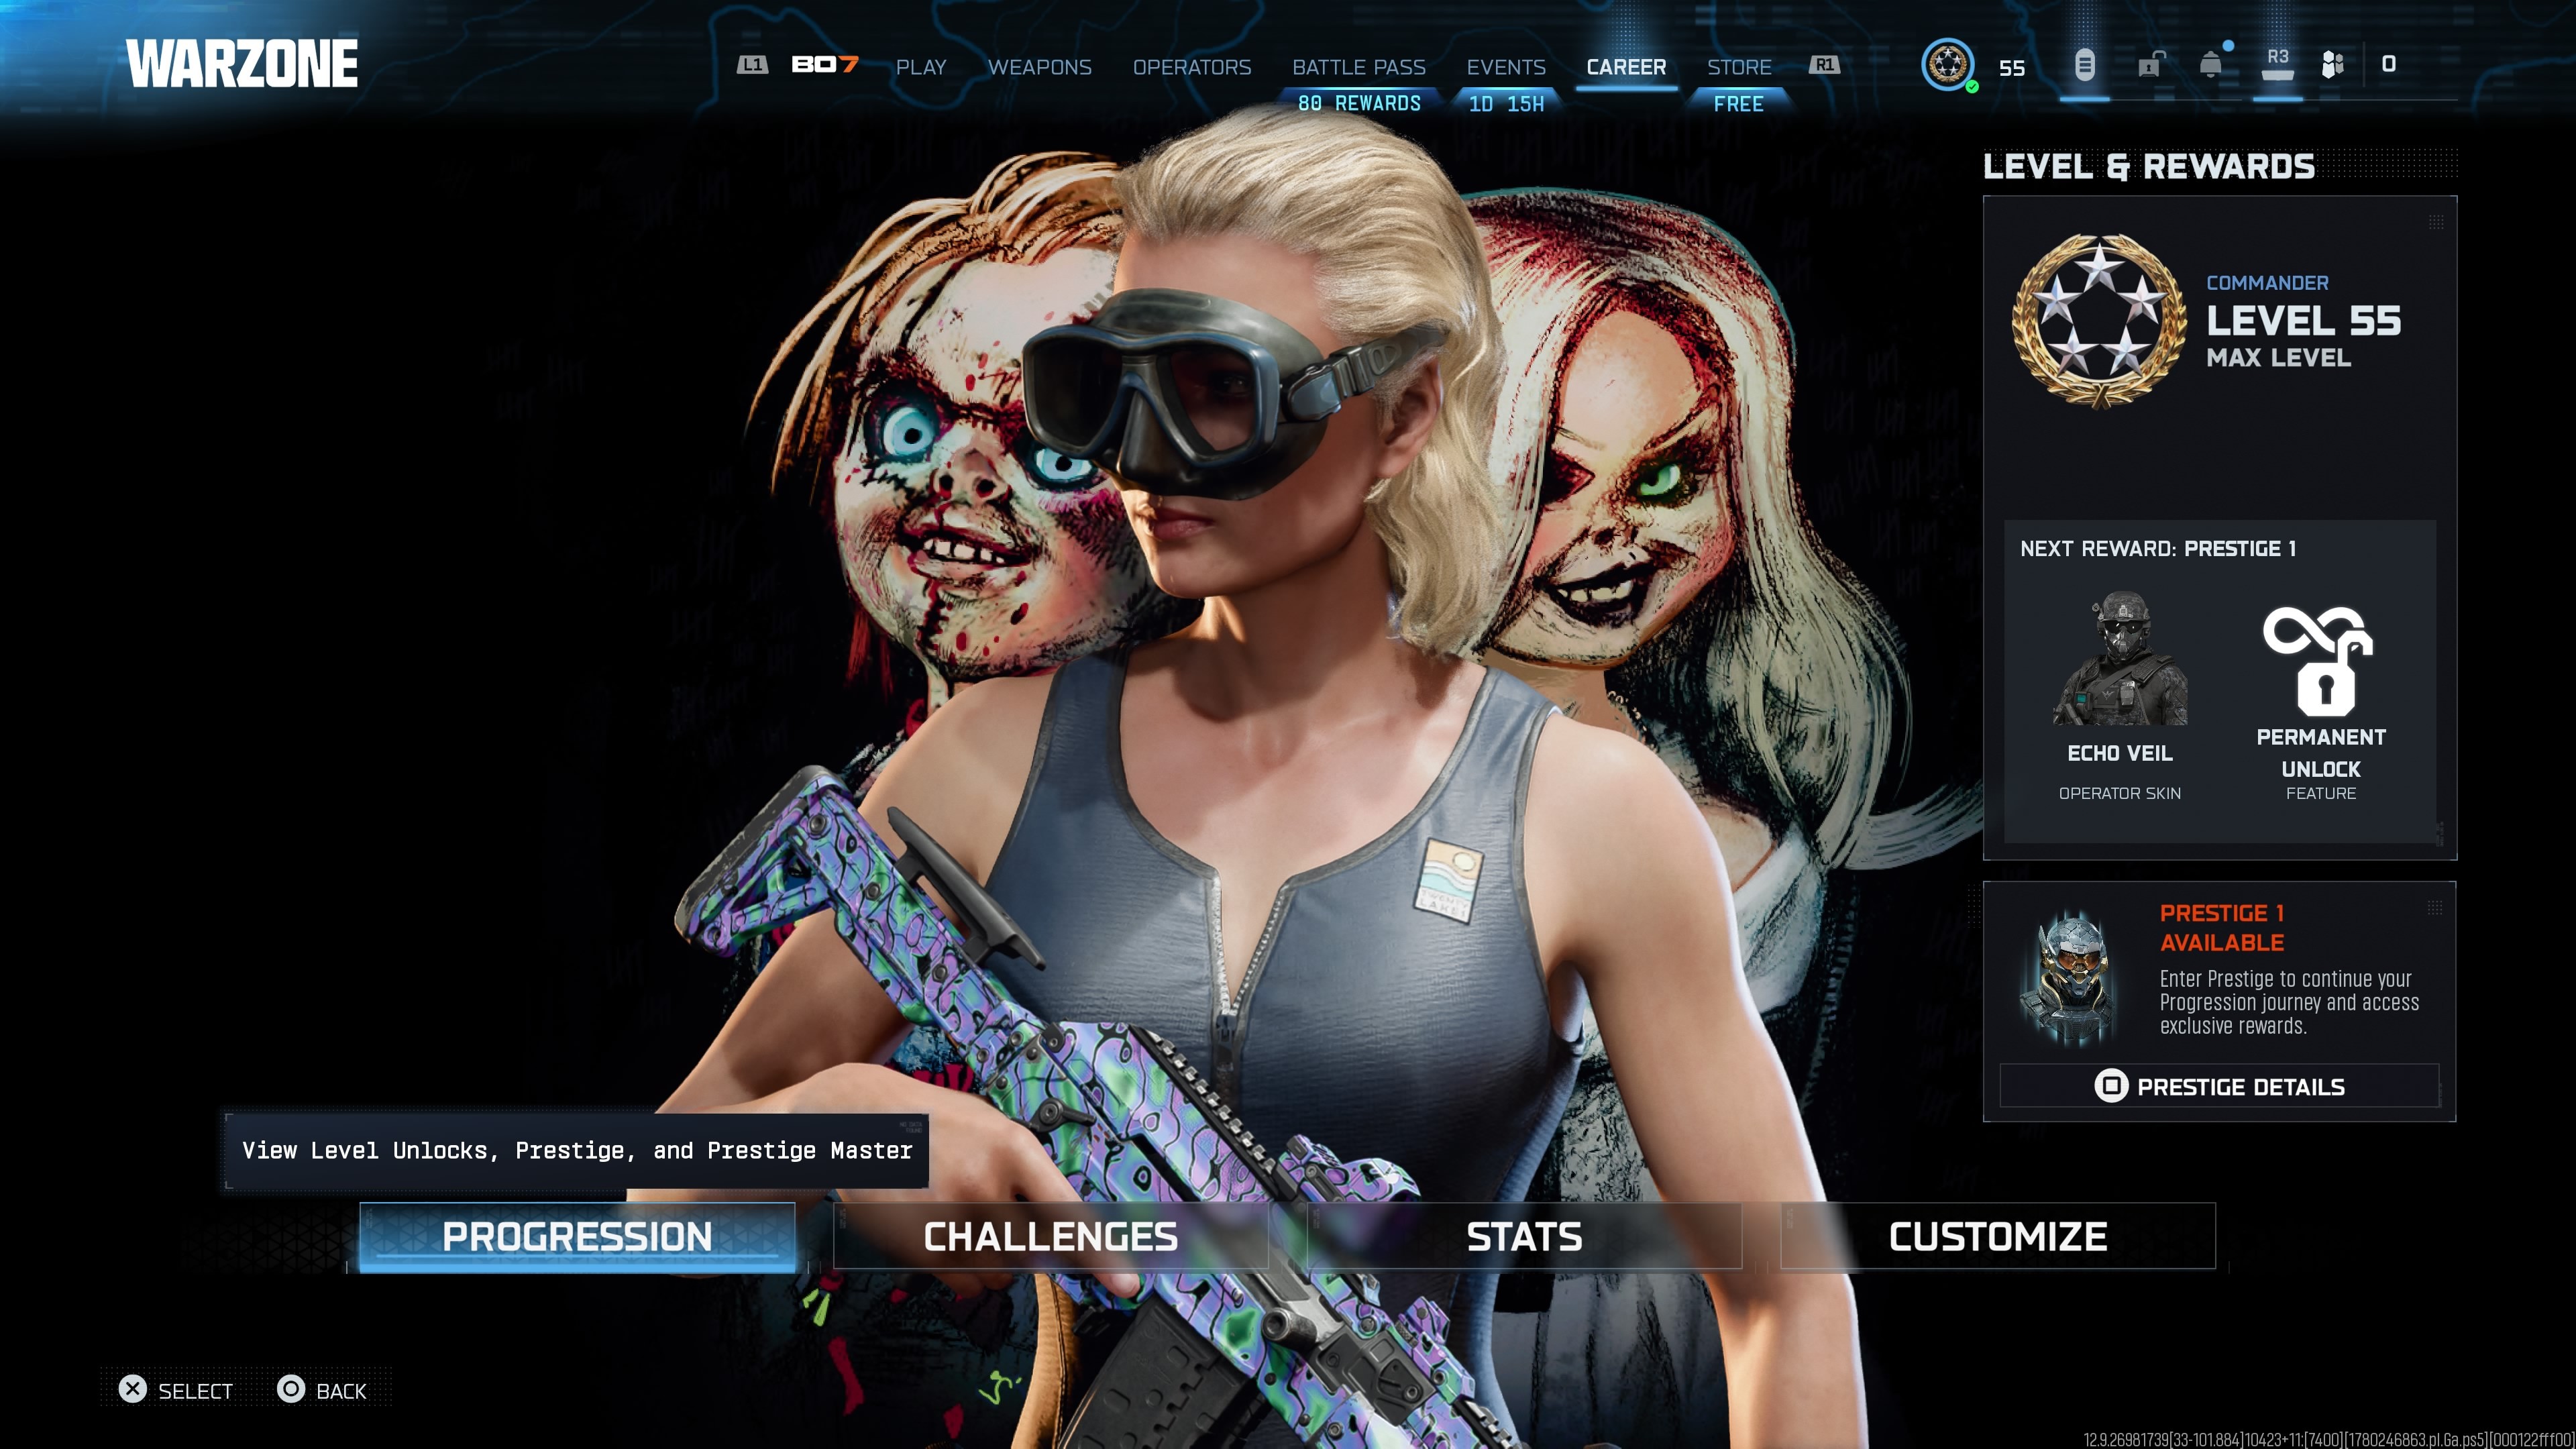Screen dimensions: 2576x1449
Task: Click the ECHO VEIL reward name
Action: pyautogui.click(x=2120, y=753)
